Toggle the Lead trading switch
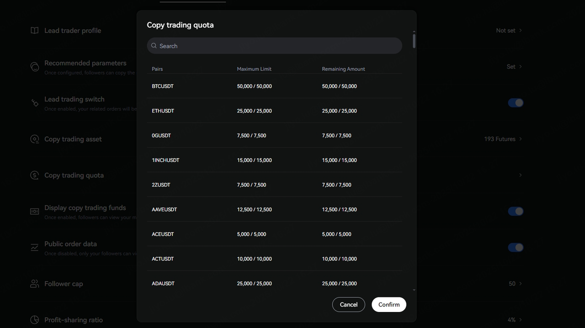The width and height of the screenshot is (585, 328). click(516, 103)
